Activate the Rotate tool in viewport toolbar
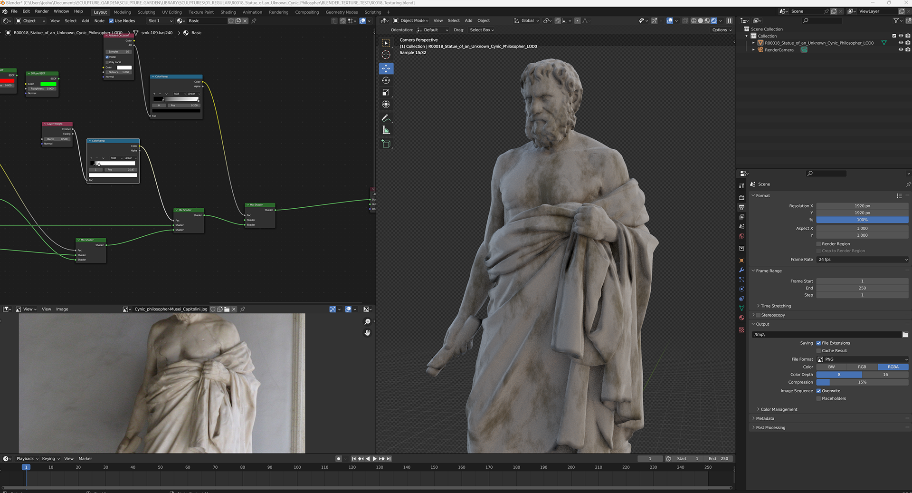 coord(386,80)
